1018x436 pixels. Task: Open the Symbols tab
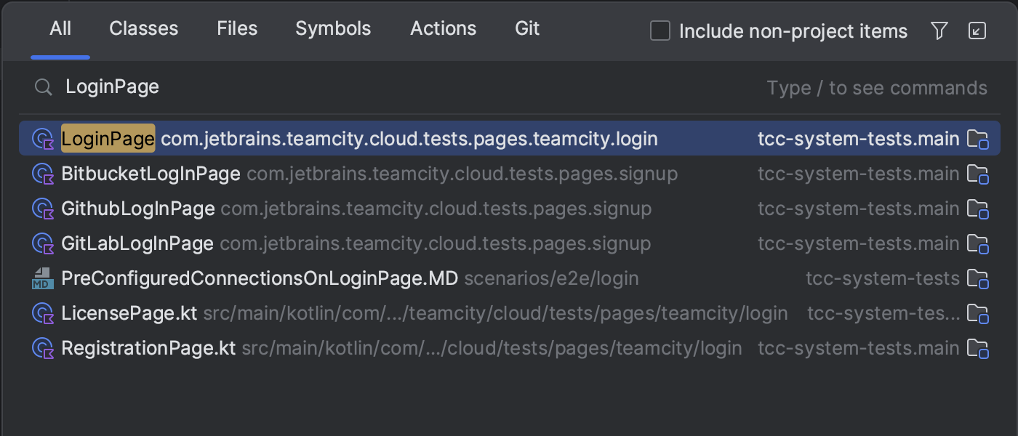tap(333, 29)
